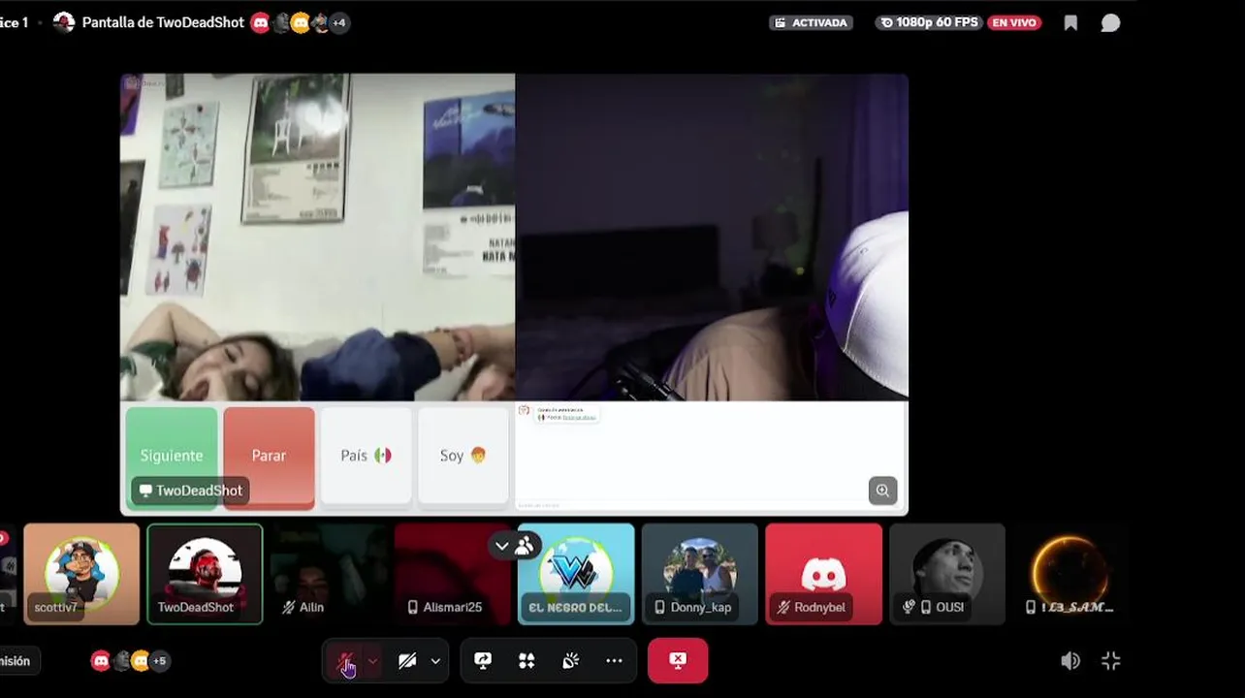Open microphone options dropdown arrow
1245x698 pixels.
[x=372, y=661]
